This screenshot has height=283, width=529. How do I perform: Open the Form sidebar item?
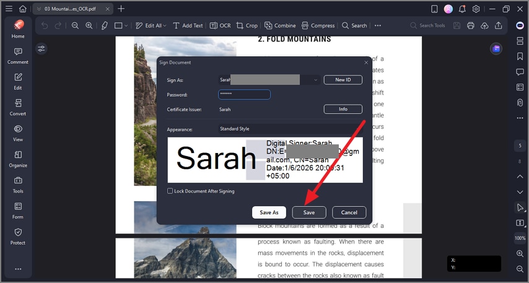pyautogui.click(x=18, y=211)
